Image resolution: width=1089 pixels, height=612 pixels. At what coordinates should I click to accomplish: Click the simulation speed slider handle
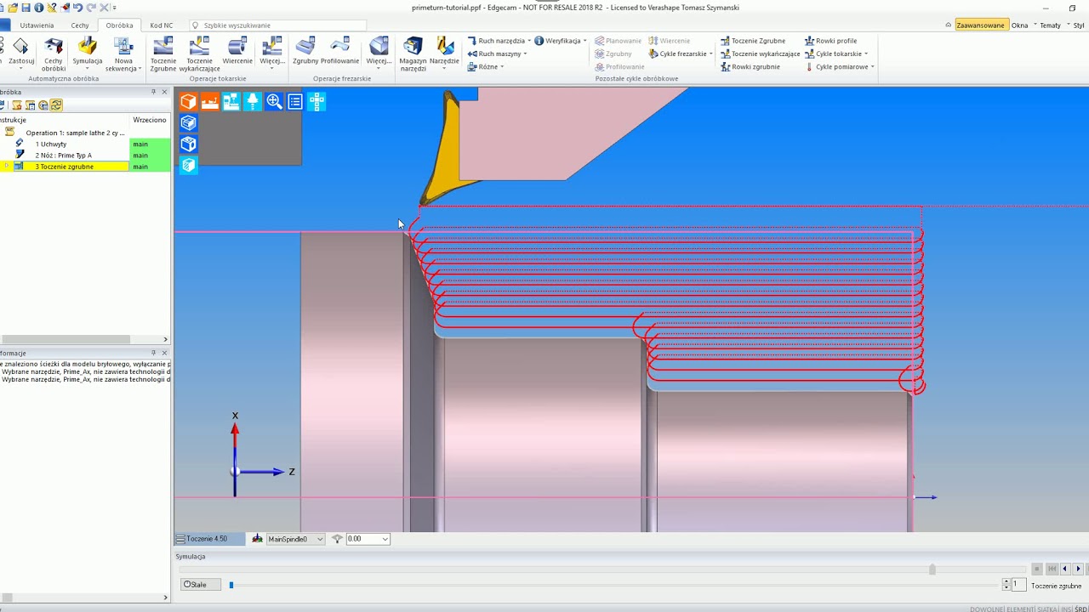coord(231,585)
